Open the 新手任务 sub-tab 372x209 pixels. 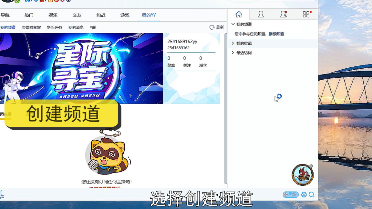point(54,27)
